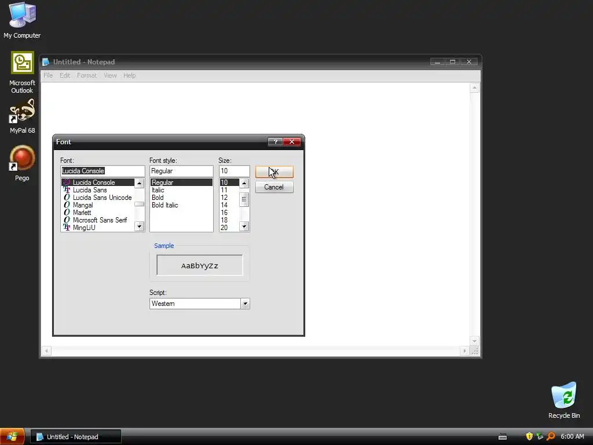Click the Font dialog help question-mark button
593x445 pixels.
tap(275, 141)
